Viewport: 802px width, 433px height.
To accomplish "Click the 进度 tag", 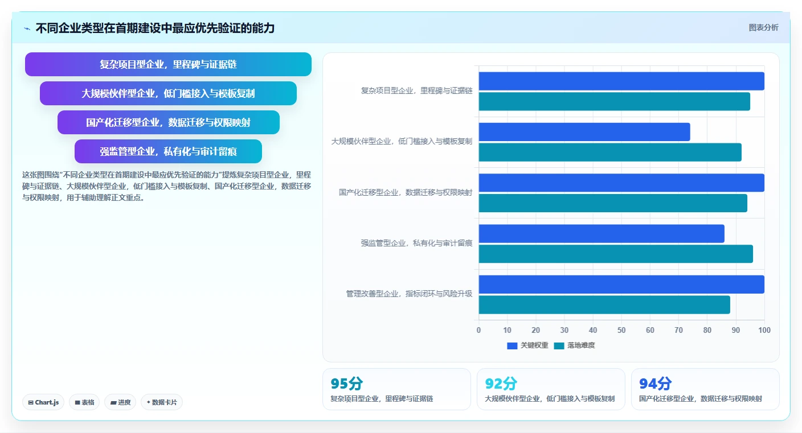I will pos(120,402).
